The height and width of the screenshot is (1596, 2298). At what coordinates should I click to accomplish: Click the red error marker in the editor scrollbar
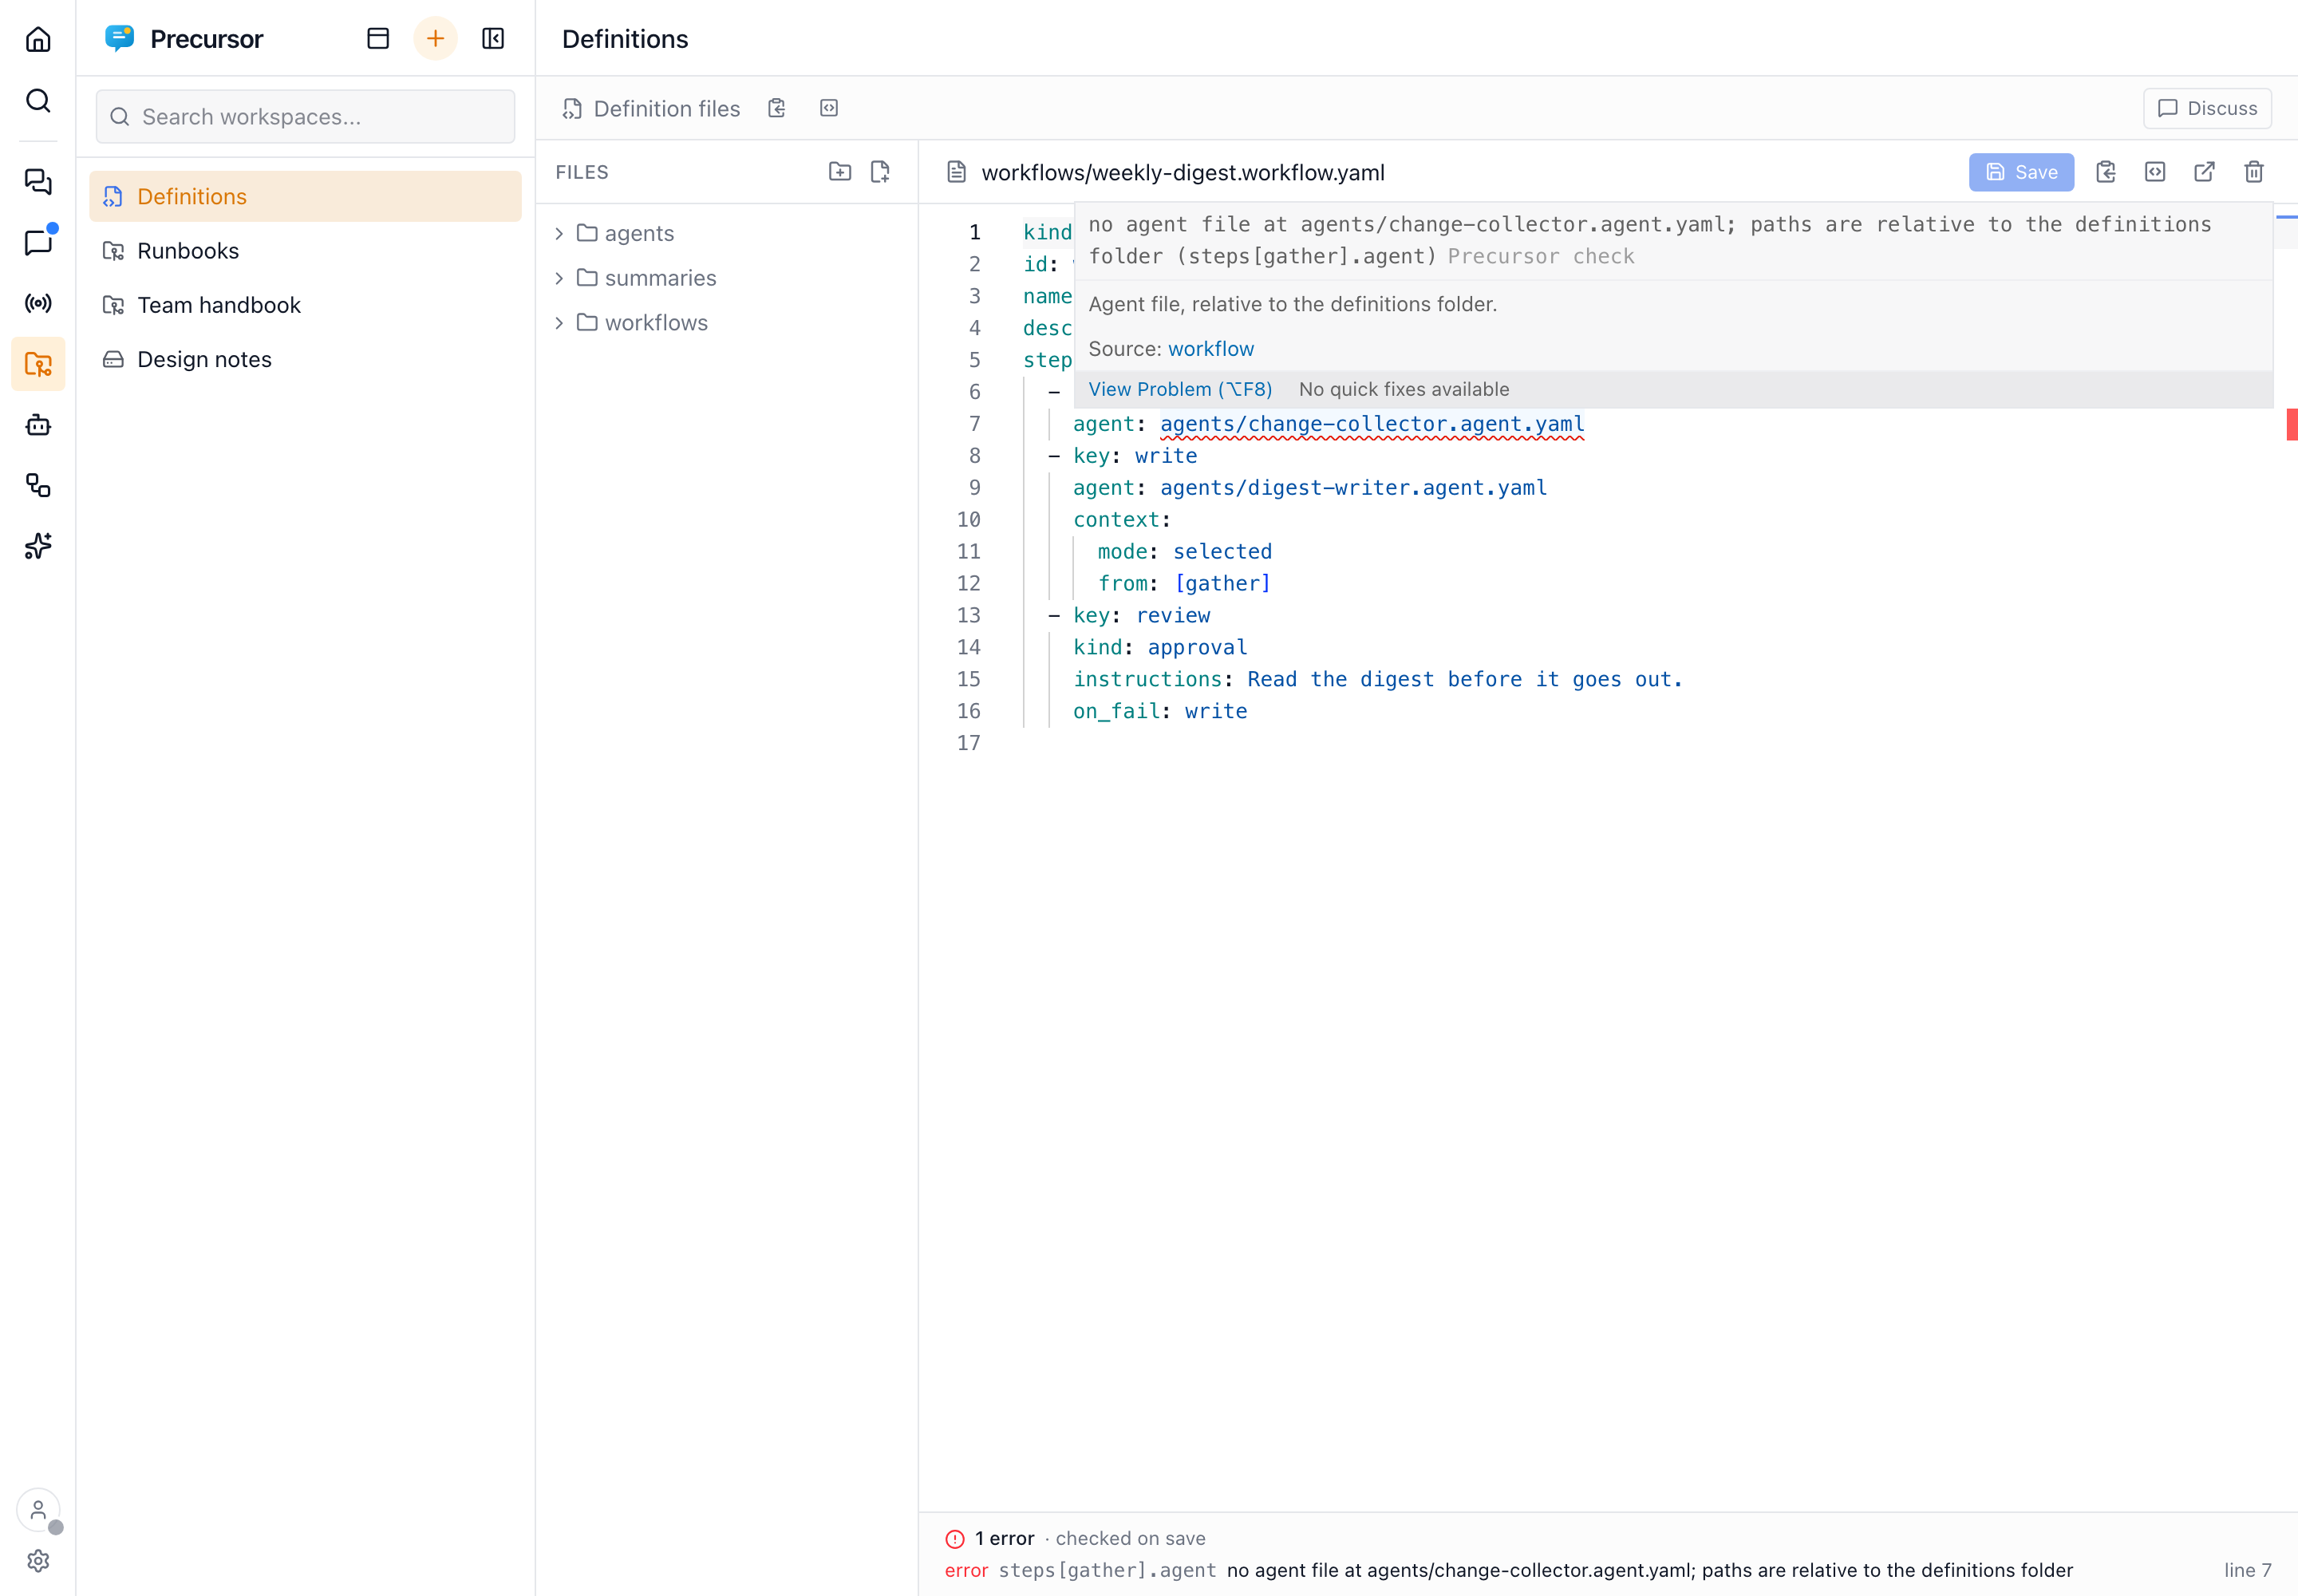click(2292, 424)
